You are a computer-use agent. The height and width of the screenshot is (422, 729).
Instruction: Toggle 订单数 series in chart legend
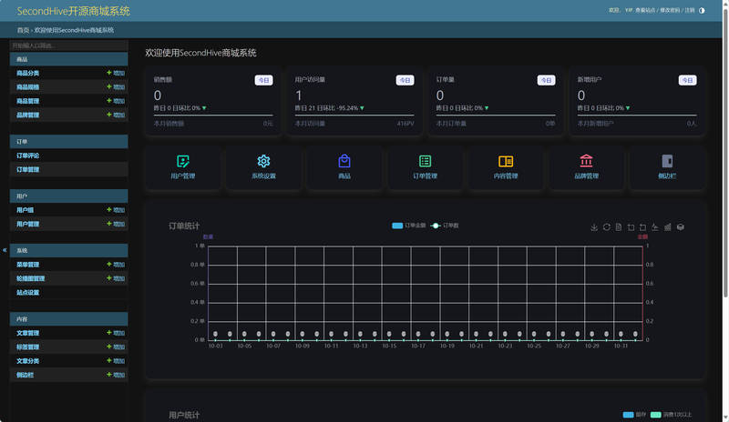tap(445, 225)
